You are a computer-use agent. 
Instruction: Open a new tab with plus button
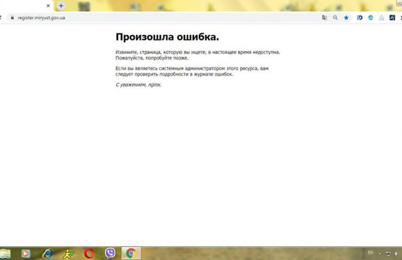pos(61,6)
